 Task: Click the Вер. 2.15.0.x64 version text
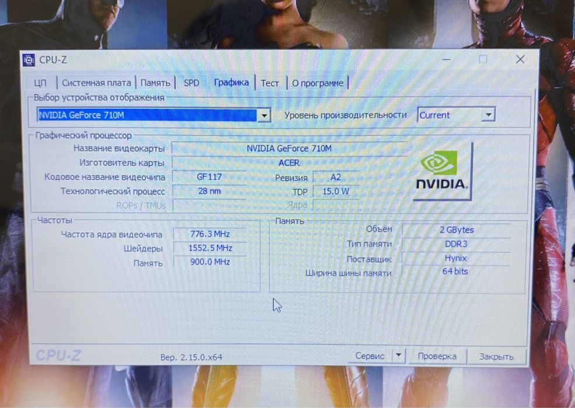(x=191, y=357)
